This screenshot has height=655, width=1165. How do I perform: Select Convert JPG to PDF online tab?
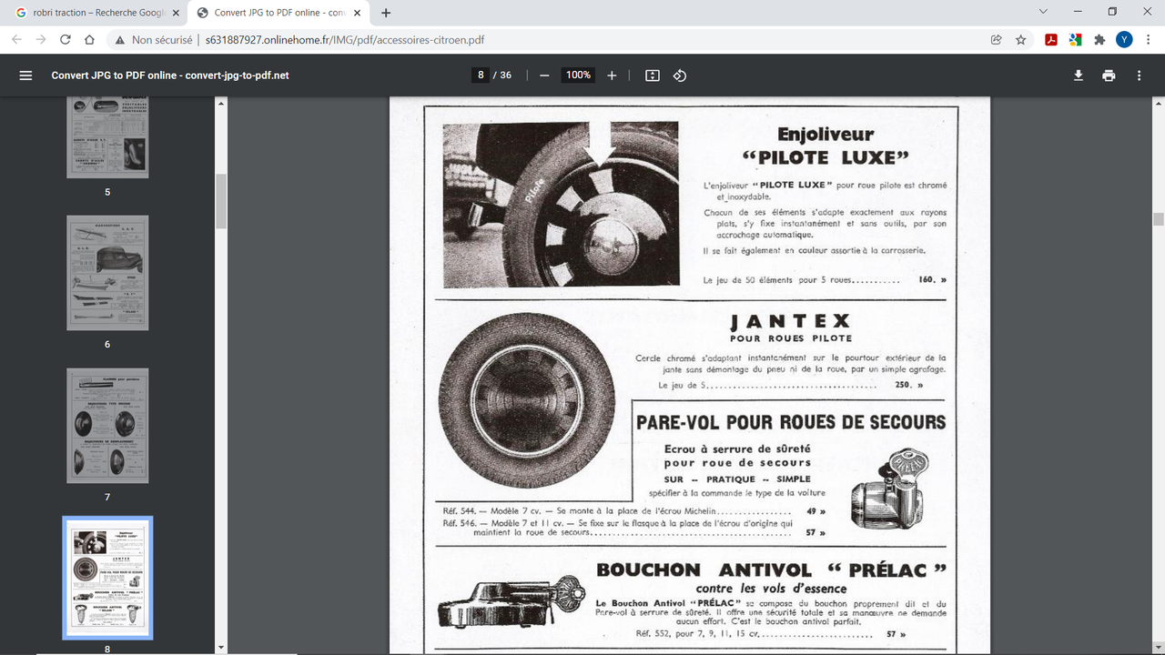[279, 13]
